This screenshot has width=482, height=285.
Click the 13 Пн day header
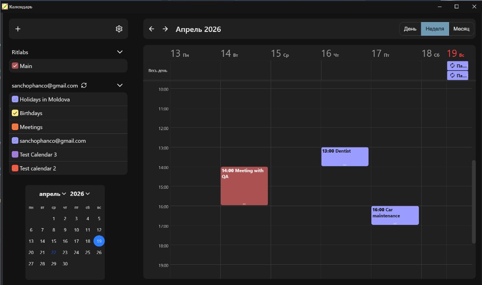point(180,54)
